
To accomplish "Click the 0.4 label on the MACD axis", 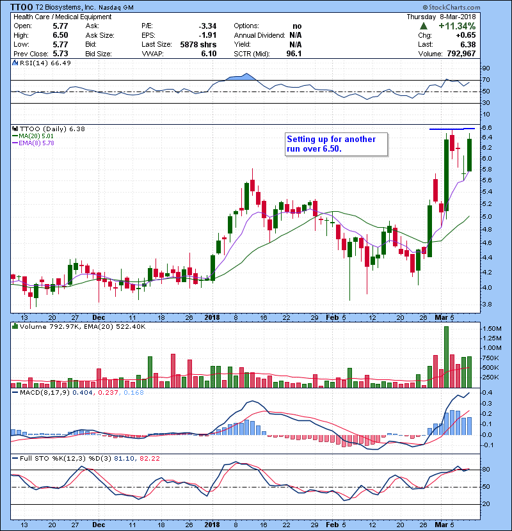I will [x=486, y=393].
